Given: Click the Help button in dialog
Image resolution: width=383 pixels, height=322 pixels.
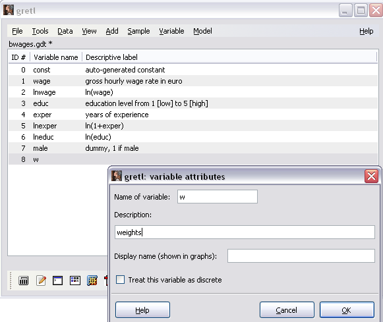Looking at the screenshot, I should [142, 309].
